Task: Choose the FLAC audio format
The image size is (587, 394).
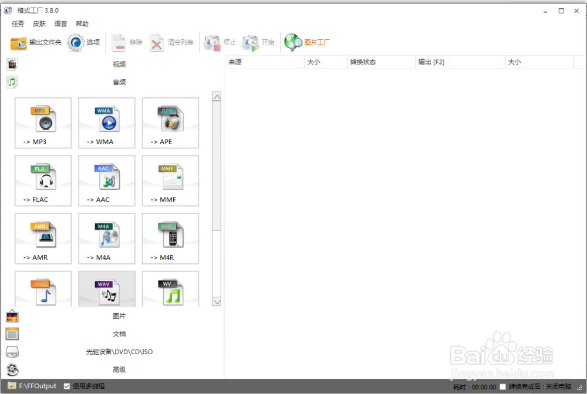Action: [43, 181]
